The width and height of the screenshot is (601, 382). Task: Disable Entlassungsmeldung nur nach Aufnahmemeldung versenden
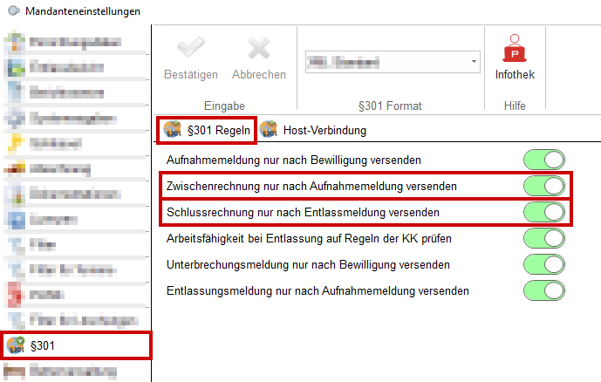tap(544, 290)
